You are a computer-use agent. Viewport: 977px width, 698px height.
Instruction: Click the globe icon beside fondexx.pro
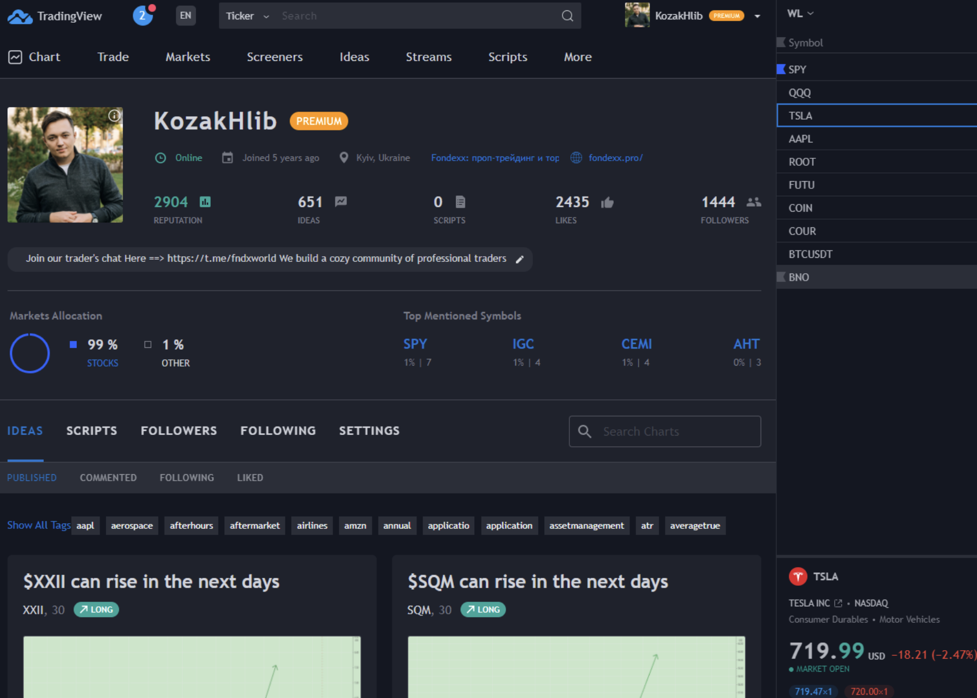coord(576,158)
